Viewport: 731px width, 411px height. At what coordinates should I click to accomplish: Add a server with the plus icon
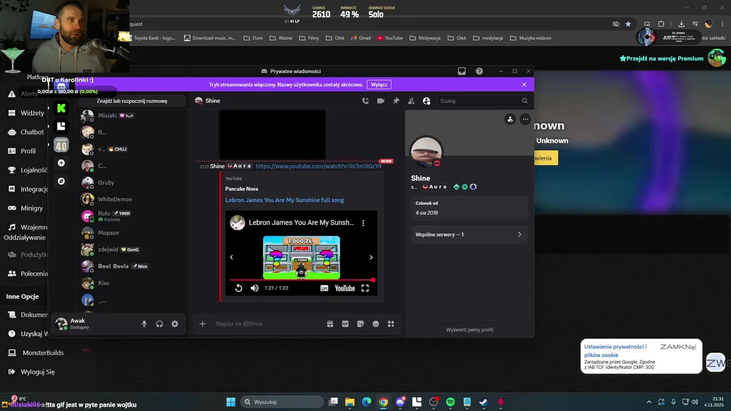click(61, 163)
